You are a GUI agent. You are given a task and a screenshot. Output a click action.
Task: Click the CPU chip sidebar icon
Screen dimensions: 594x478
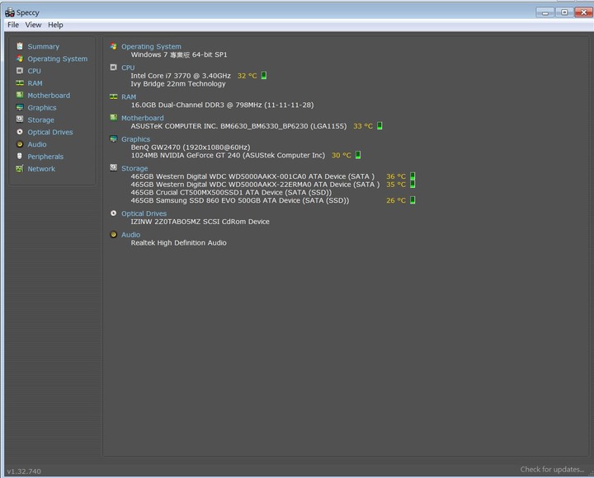pyautogui.click(x=20, y=71)
